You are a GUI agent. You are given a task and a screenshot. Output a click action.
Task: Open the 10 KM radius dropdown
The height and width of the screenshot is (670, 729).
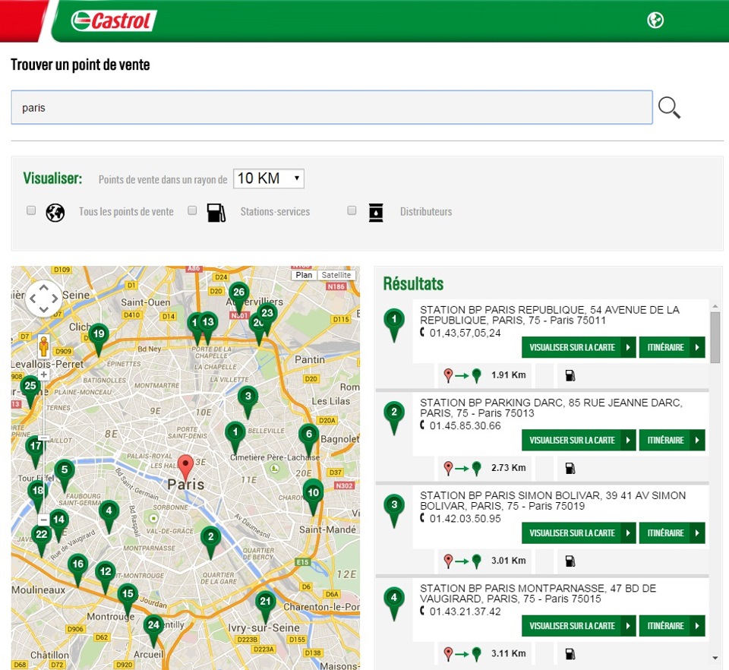coord(269,179)
